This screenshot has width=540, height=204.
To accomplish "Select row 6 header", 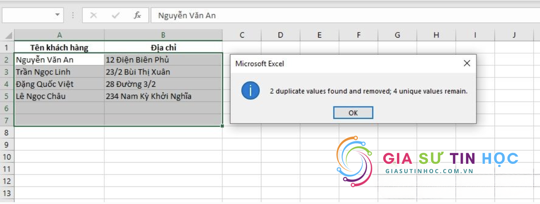I will 7,108.
